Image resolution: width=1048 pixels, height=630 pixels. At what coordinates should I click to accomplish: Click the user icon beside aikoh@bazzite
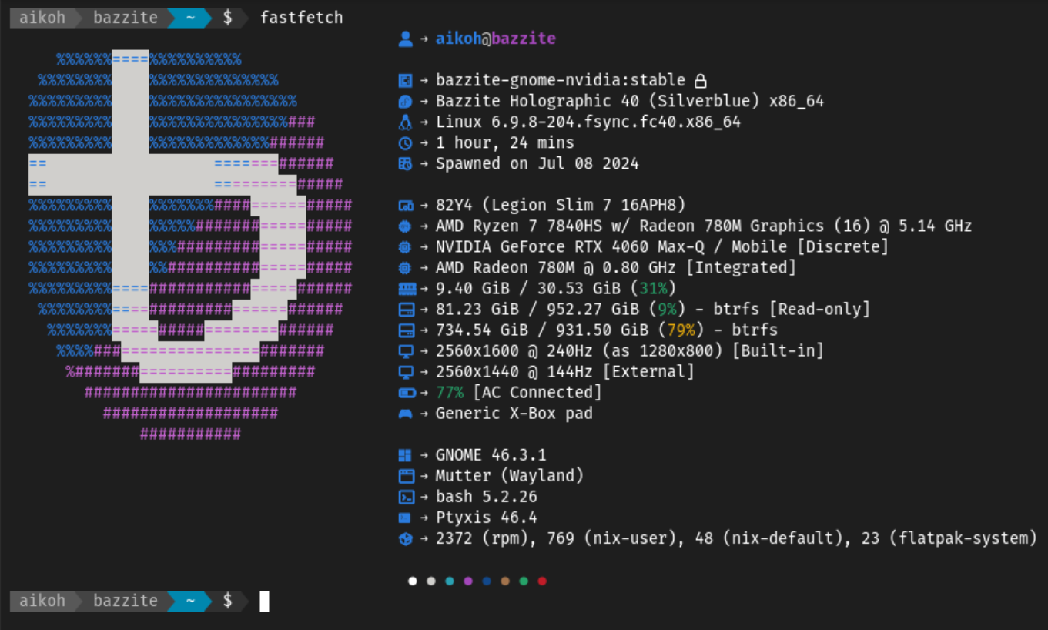[406, 39]
